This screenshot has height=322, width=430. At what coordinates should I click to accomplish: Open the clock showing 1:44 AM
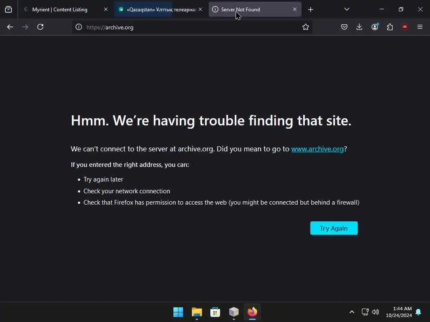click(x=399, y=312)
